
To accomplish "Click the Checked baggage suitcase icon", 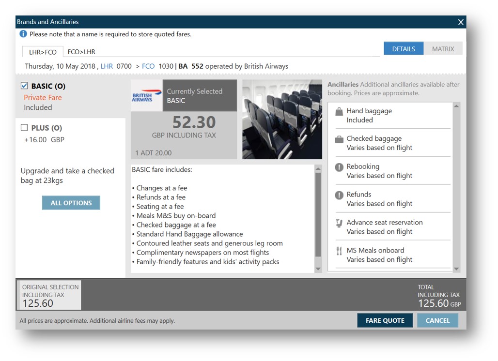I will pyautogui.click(x=339, y=139).
